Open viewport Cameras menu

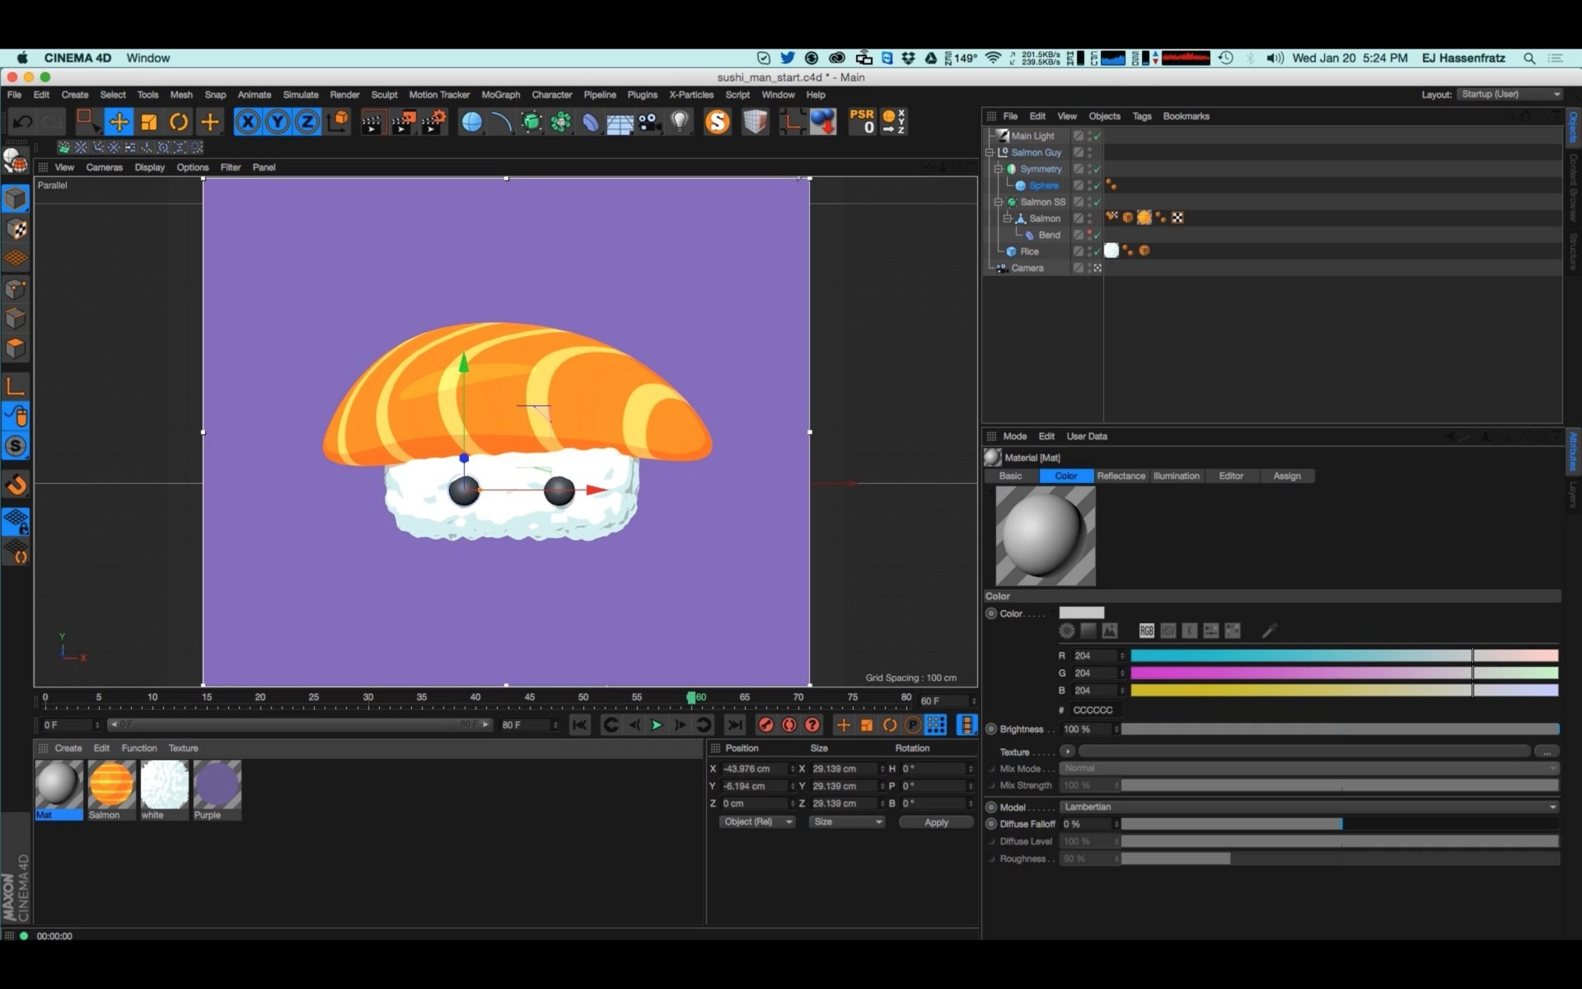pyautogui.click(x=104, y=167)
